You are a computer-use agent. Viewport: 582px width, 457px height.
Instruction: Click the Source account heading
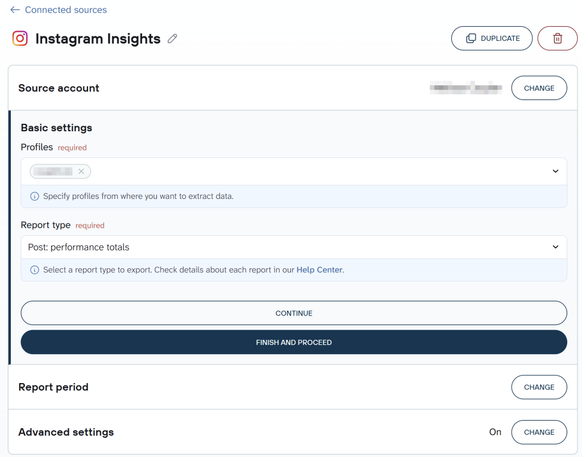coord(59,88)
